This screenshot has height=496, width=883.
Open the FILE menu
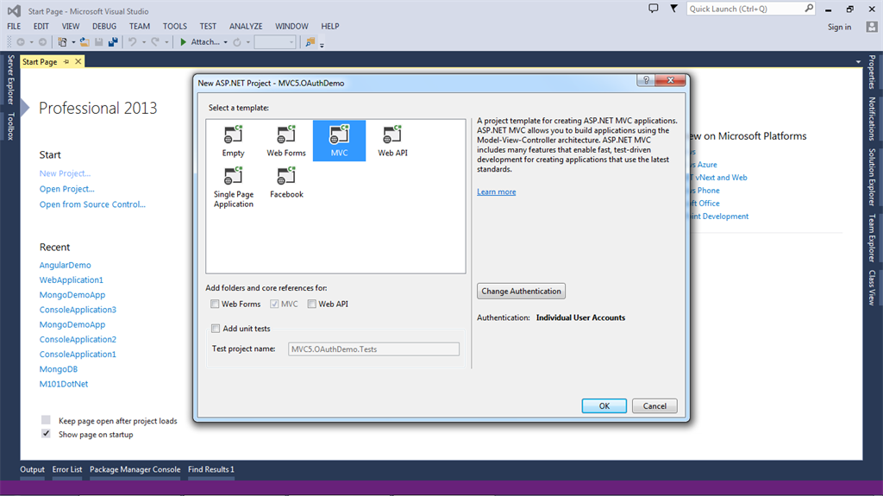pyautogui.click(x=14, y=27)
